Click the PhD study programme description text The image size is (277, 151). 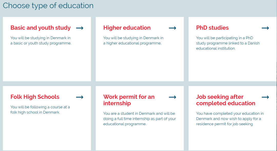click(228, 43)
